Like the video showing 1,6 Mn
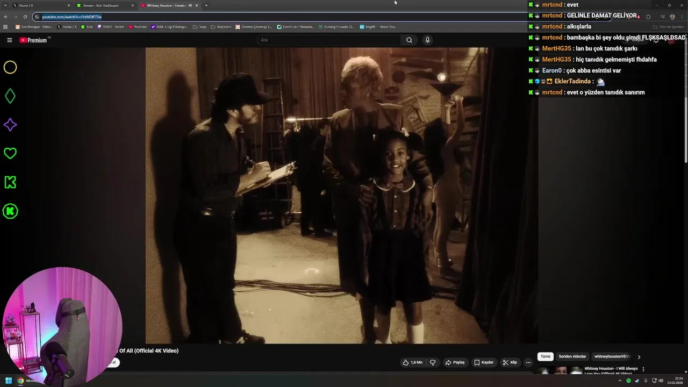The width and height of the screenshot is (688, 387). coord(412,362)
